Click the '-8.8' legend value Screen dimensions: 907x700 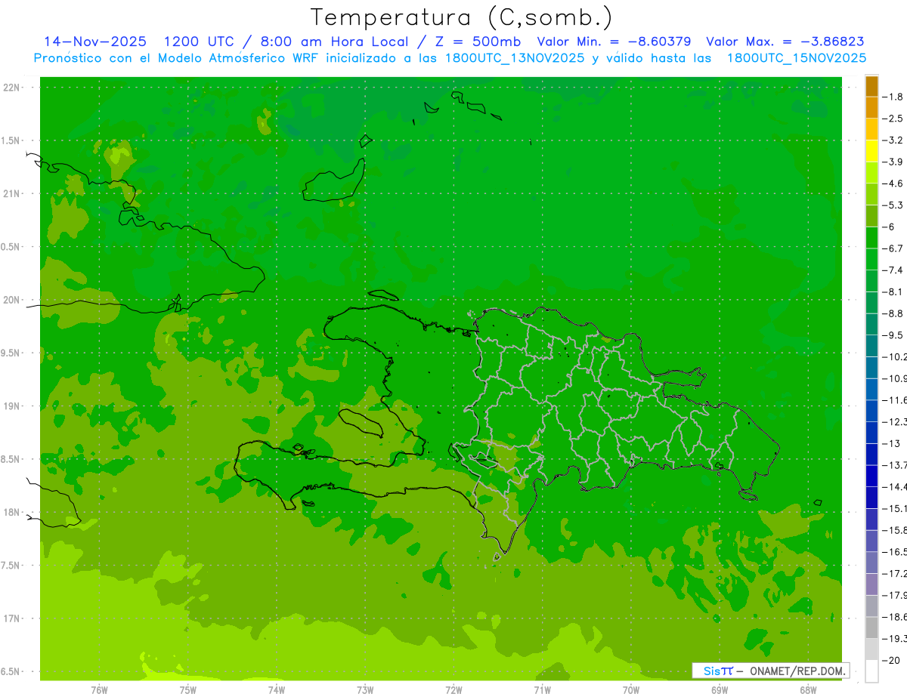(893, 313)
